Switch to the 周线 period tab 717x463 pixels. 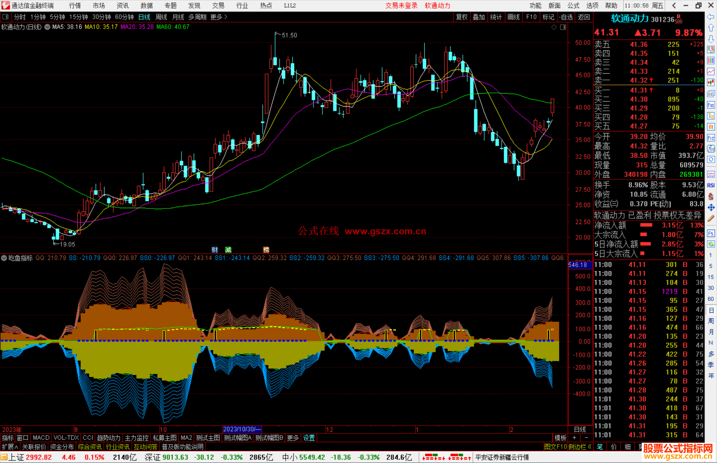click(x=161, y=17)
